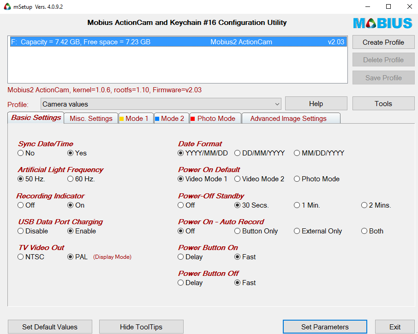Set Sync Date/Time to No

pos(26,153)
